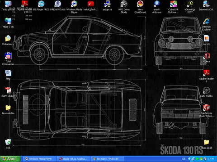The image size is (217, 162).
Task: Open the Koš recycle bin icon
Action: coord(8,142)
